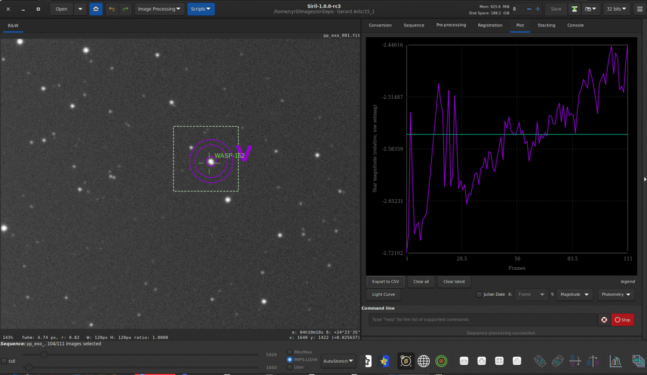
Task: Toggle astrometric annotations with the globe icon
Action: [424, 361]
